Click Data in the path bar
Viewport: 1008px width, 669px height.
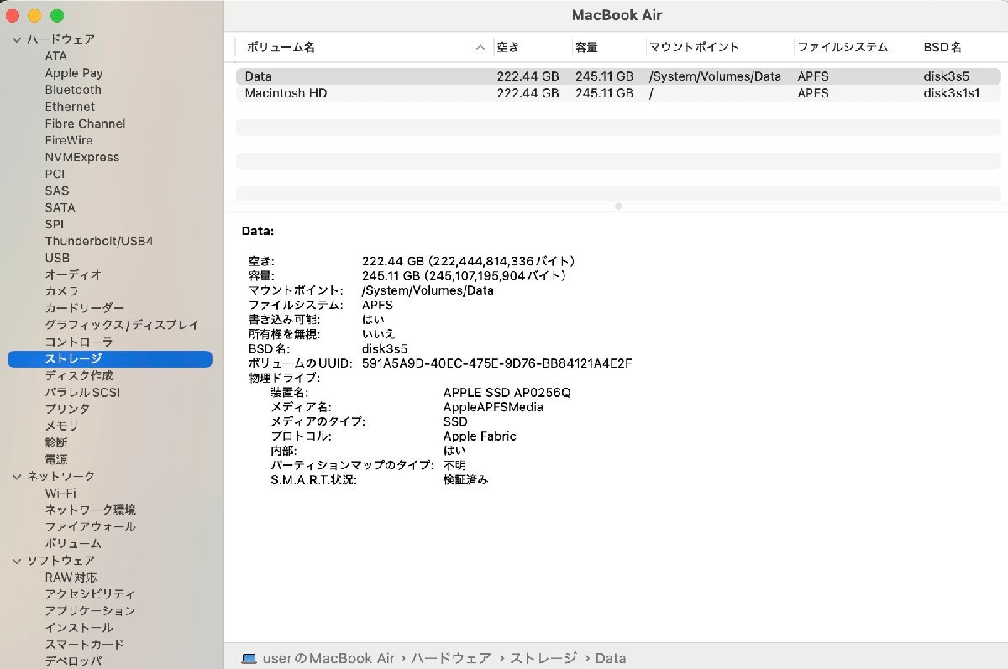point(611,658)
